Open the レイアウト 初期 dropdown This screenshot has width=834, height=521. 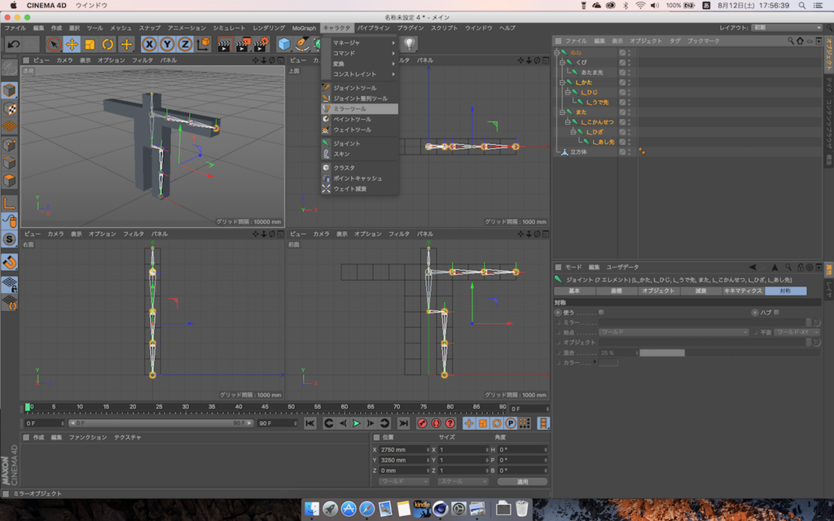[788, 28]
